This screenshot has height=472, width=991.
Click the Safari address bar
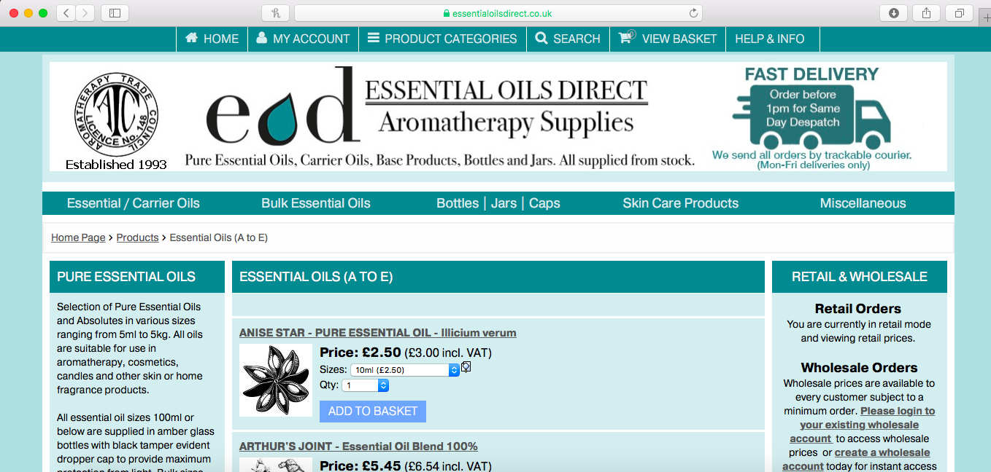tap(498, 13)
